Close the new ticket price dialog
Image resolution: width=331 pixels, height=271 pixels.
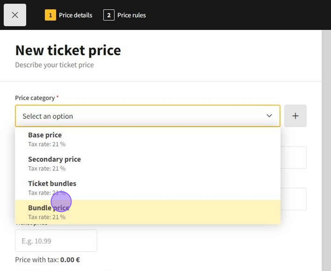click(x=15, y=15)
